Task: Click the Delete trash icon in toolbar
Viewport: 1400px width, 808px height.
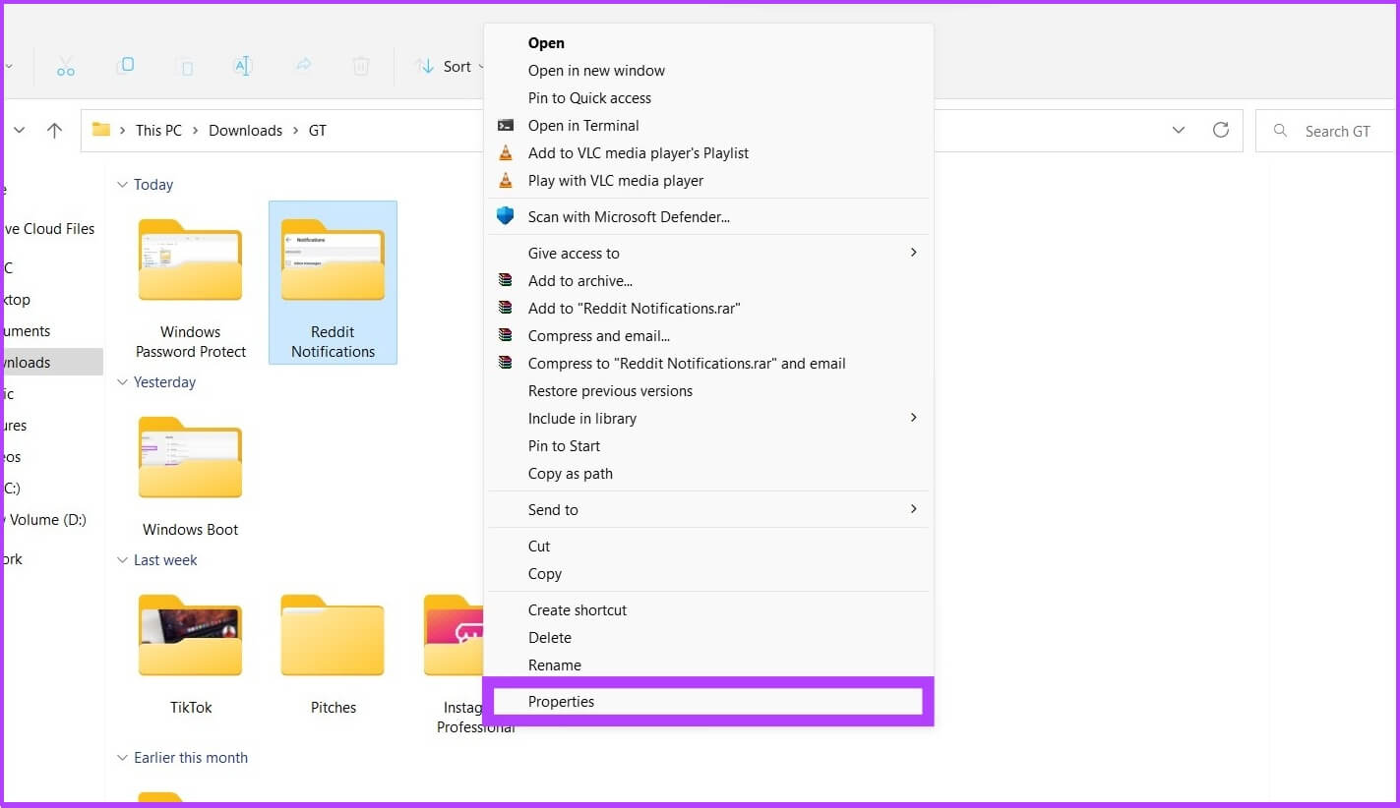Action: click(x=361, y=66)
